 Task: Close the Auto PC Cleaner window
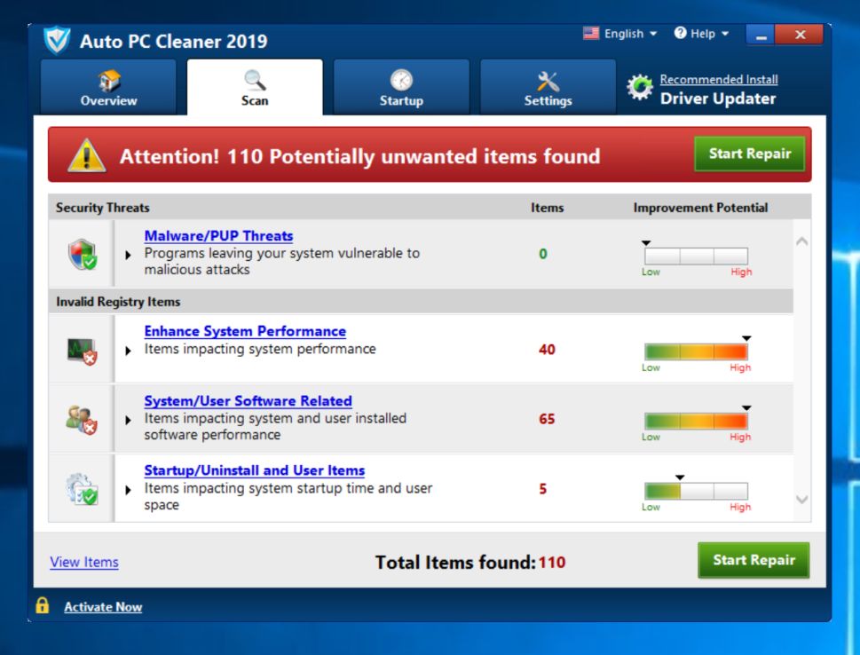pos(800,36)
